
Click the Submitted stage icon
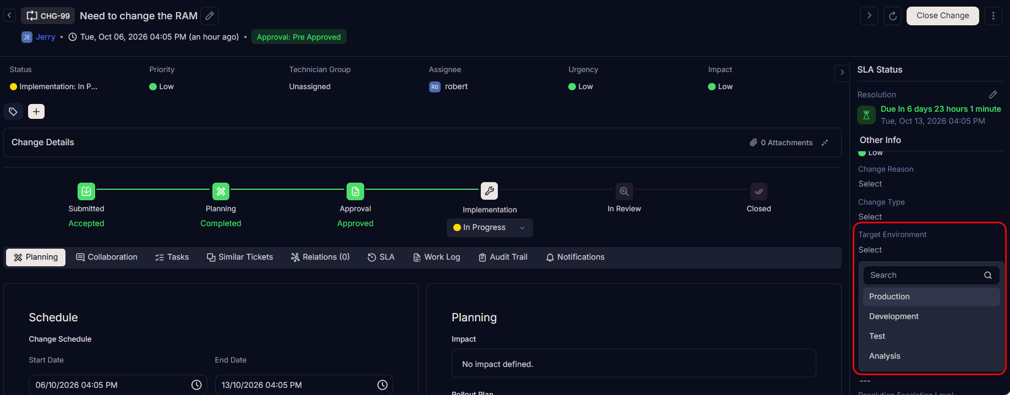point(86,191)
